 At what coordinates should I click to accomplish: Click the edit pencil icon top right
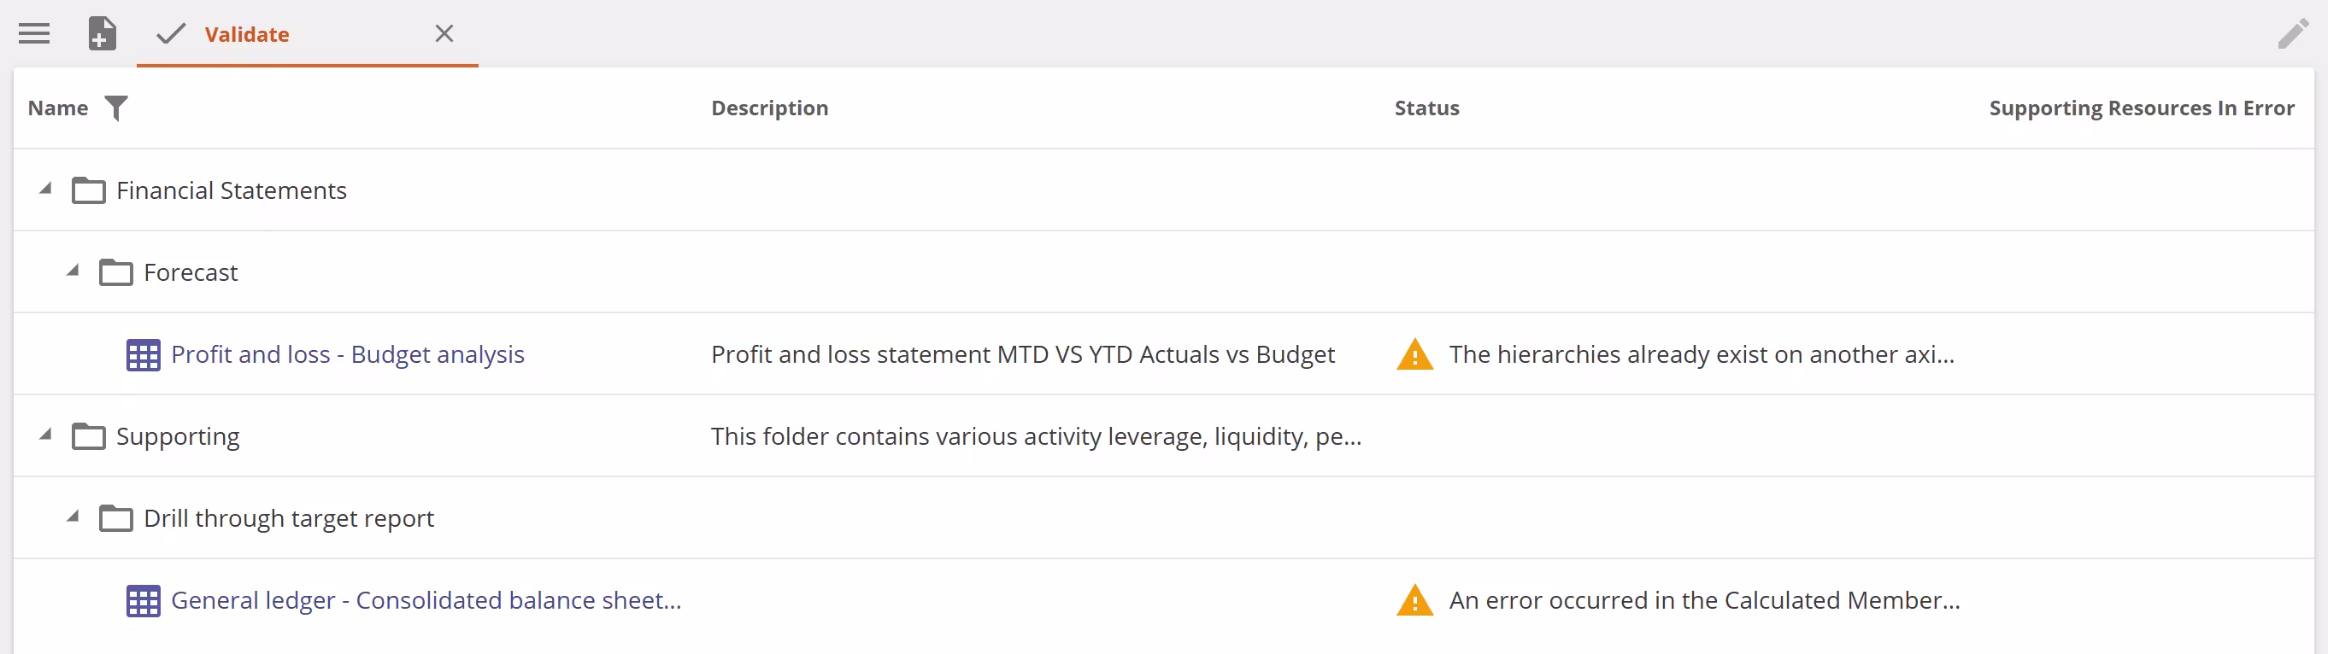pyautogui.click(x=2293, y=33)
